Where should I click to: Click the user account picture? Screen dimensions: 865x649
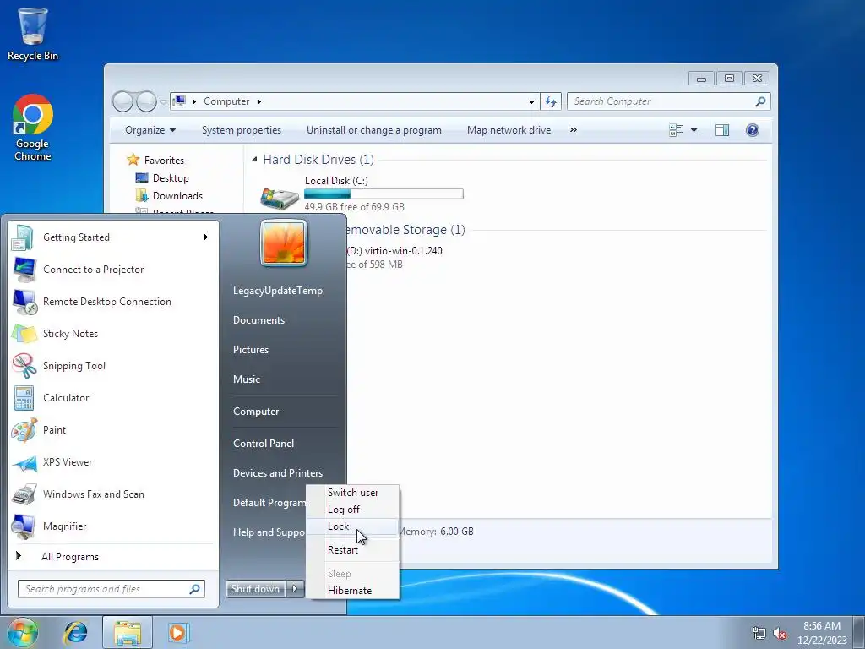click(284, 243)
